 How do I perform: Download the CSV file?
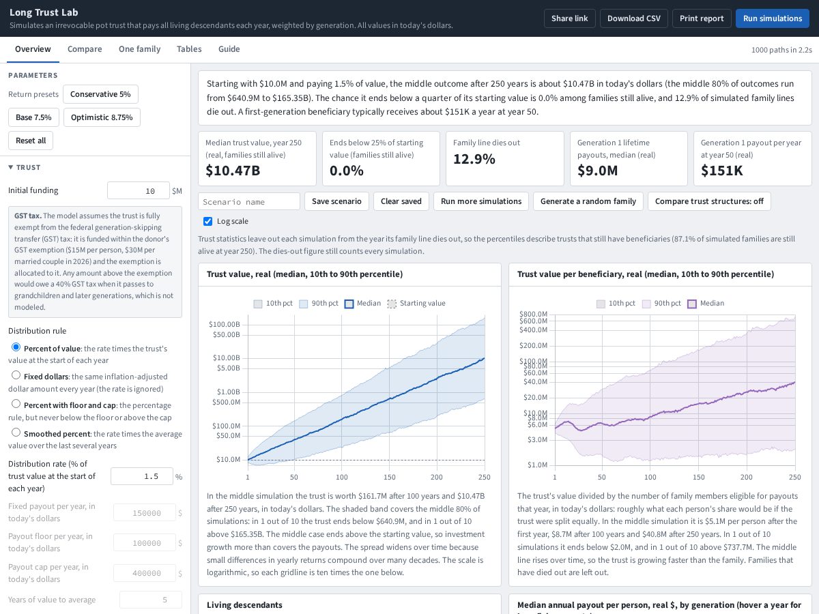coord(634,18)
